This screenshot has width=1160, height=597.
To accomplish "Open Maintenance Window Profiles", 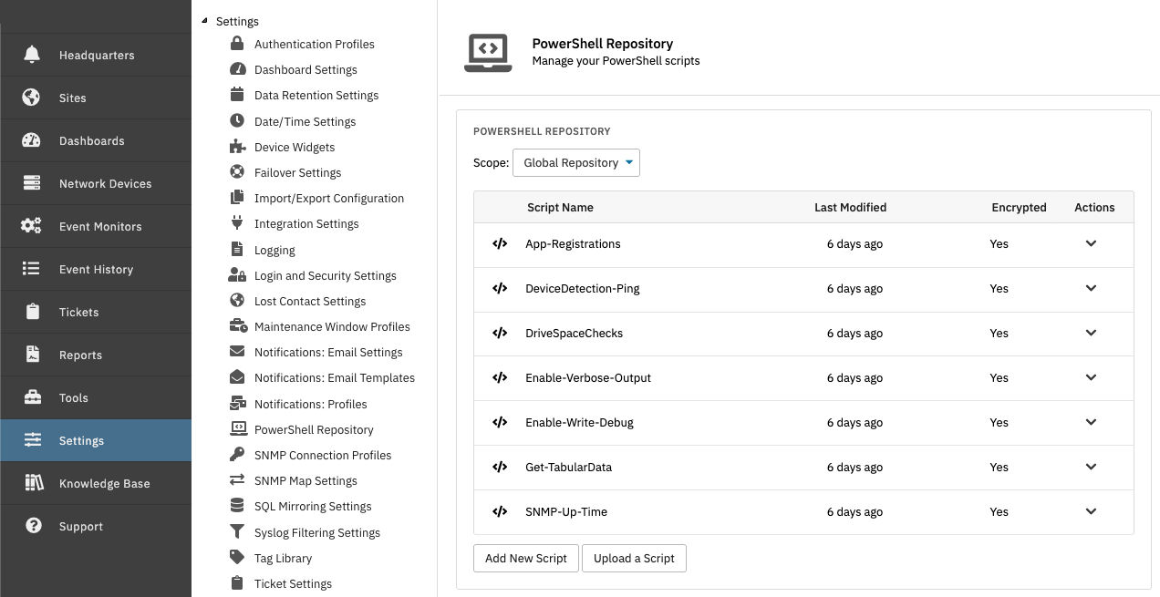I will click(x=332, y=326).
